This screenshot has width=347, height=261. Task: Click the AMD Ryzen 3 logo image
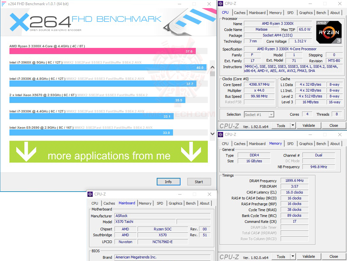point(329,32)
